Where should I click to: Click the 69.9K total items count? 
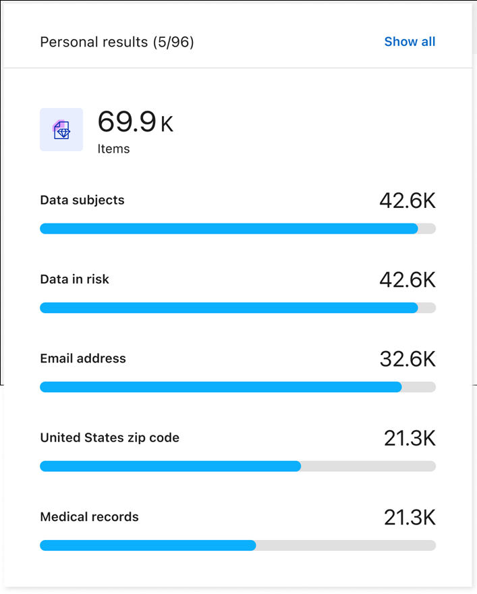[135, 123]
